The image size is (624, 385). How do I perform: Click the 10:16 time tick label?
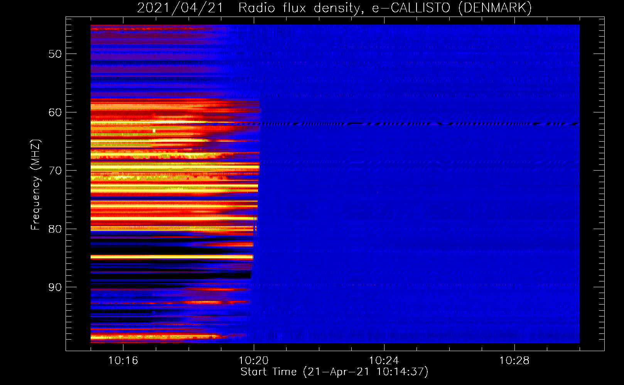(123, 361)
